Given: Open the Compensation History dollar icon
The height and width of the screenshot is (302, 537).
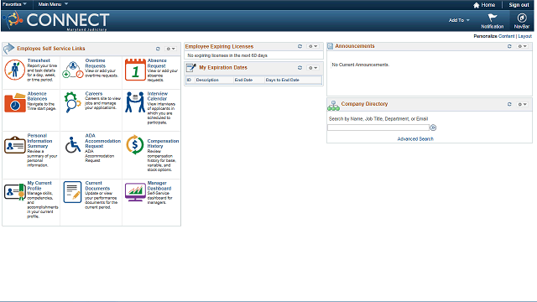Looking at the screenshot, I should pos(134,145).
